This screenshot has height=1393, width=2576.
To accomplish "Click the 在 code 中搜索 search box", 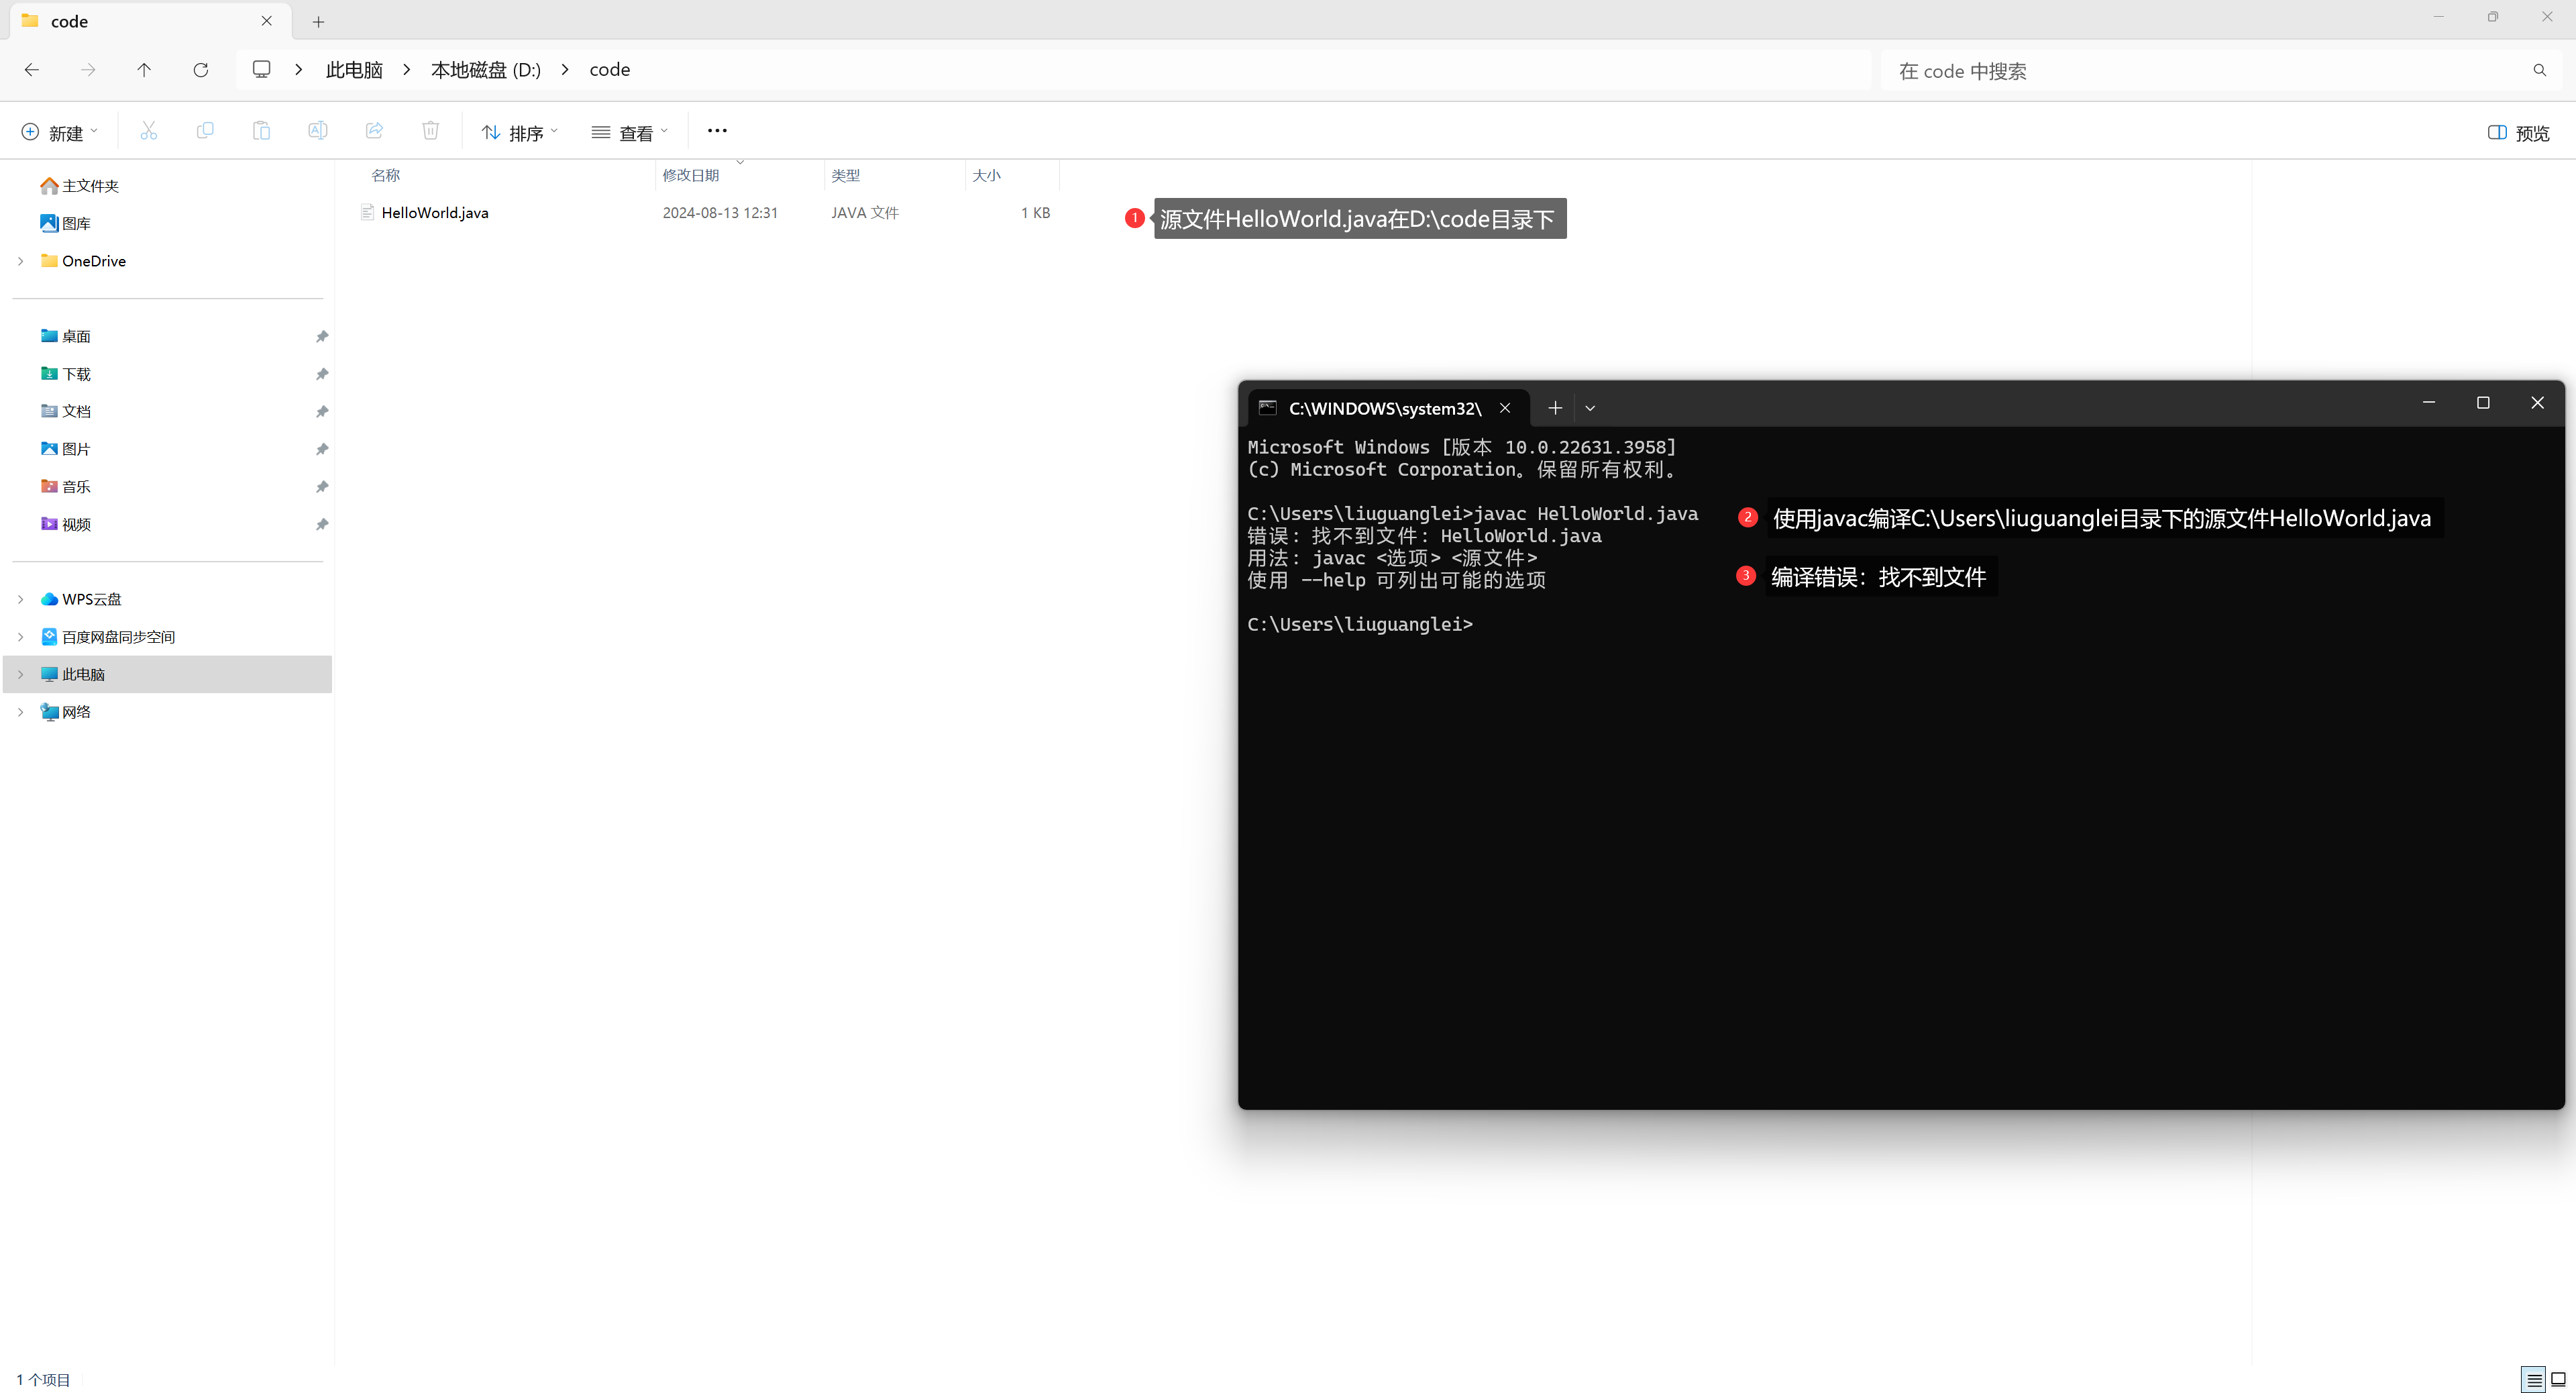I will [x=2200, y=71].
